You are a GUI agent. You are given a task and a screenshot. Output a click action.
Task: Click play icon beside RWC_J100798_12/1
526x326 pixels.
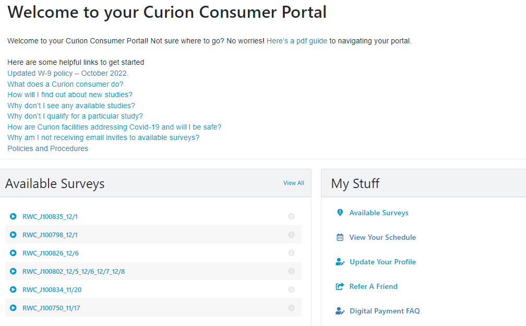[13, 235]
